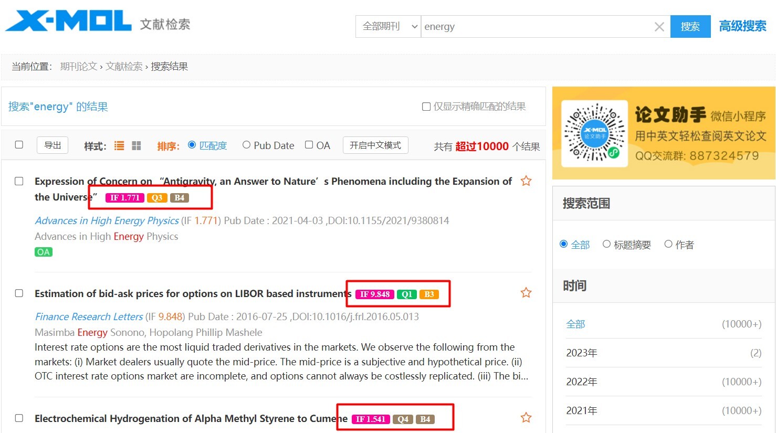This screenshot has height=433, width=776.
Task: Tick checkbox for Expression of Concern article
Action: [19, 181]
